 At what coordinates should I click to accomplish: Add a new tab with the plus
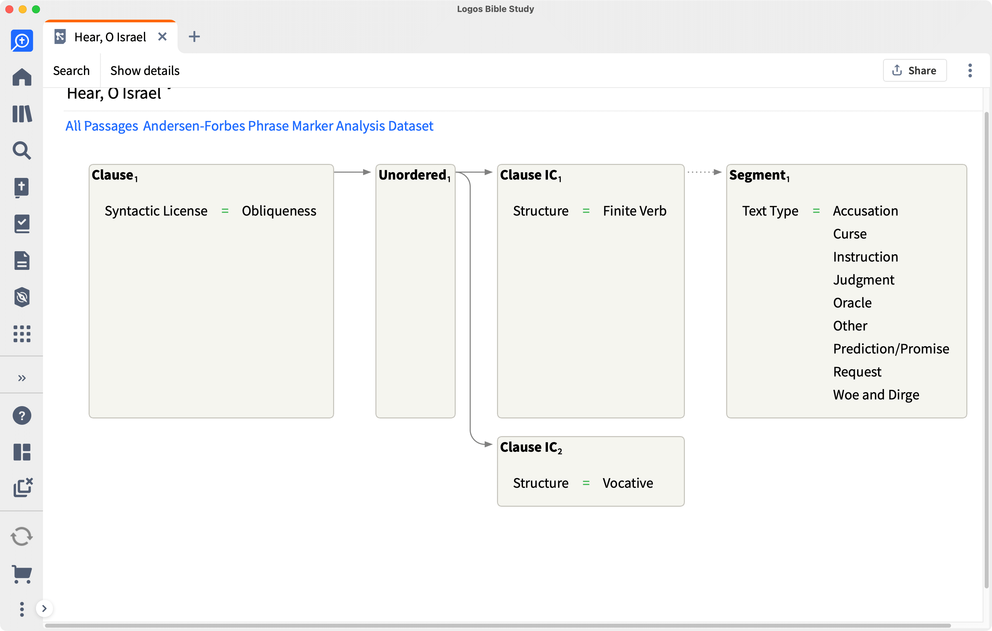194,37
